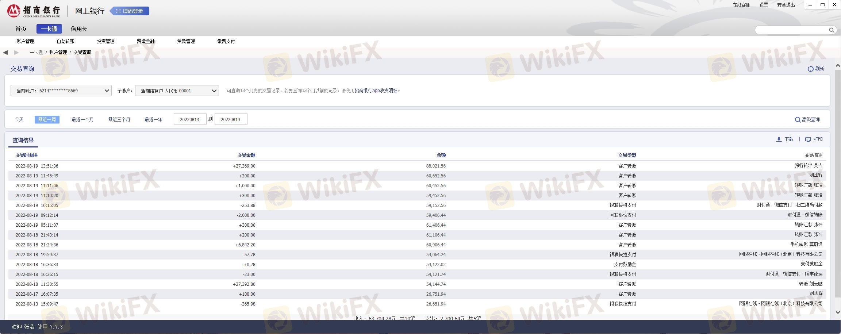Click balance 88,021.56
Screen dimensions: 841x334
[x=436, y=166]
